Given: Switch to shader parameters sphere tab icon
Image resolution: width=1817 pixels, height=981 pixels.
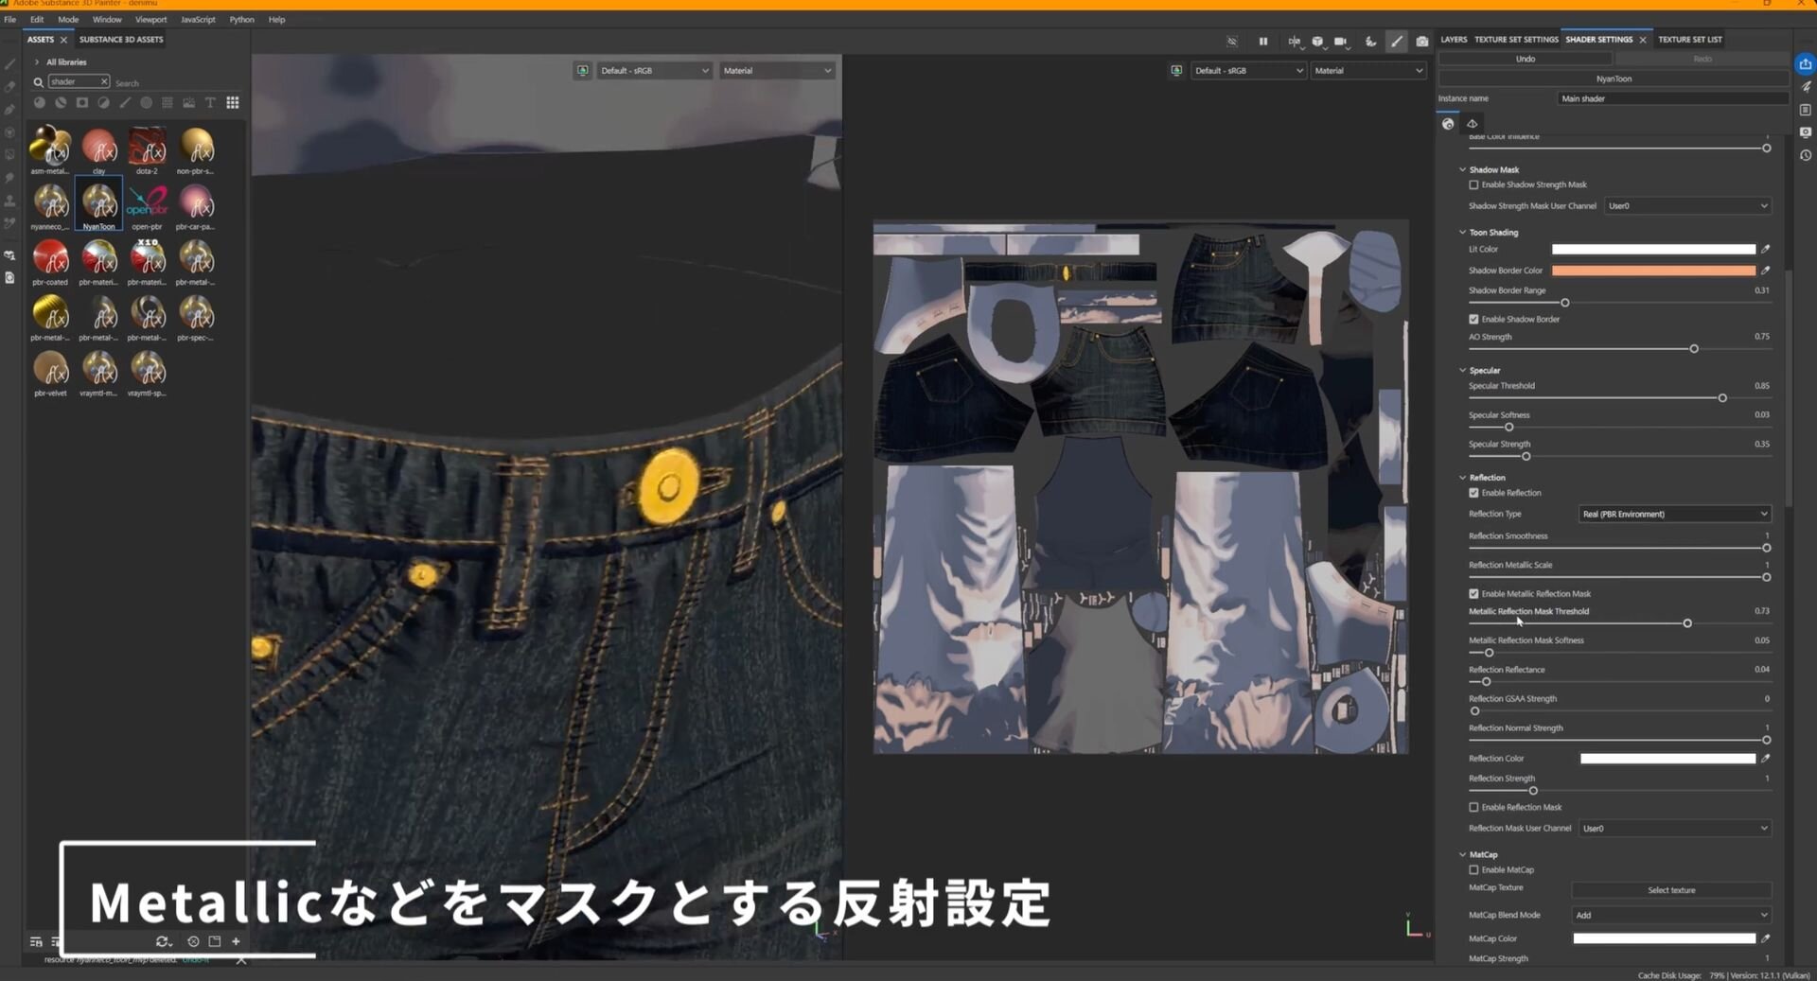Looking at the screenshot, I should [1448, 124].
